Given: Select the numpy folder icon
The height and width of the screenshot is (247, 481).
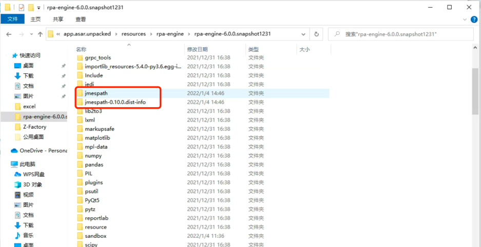Looking at the screenshot, I should pos(80,155).
